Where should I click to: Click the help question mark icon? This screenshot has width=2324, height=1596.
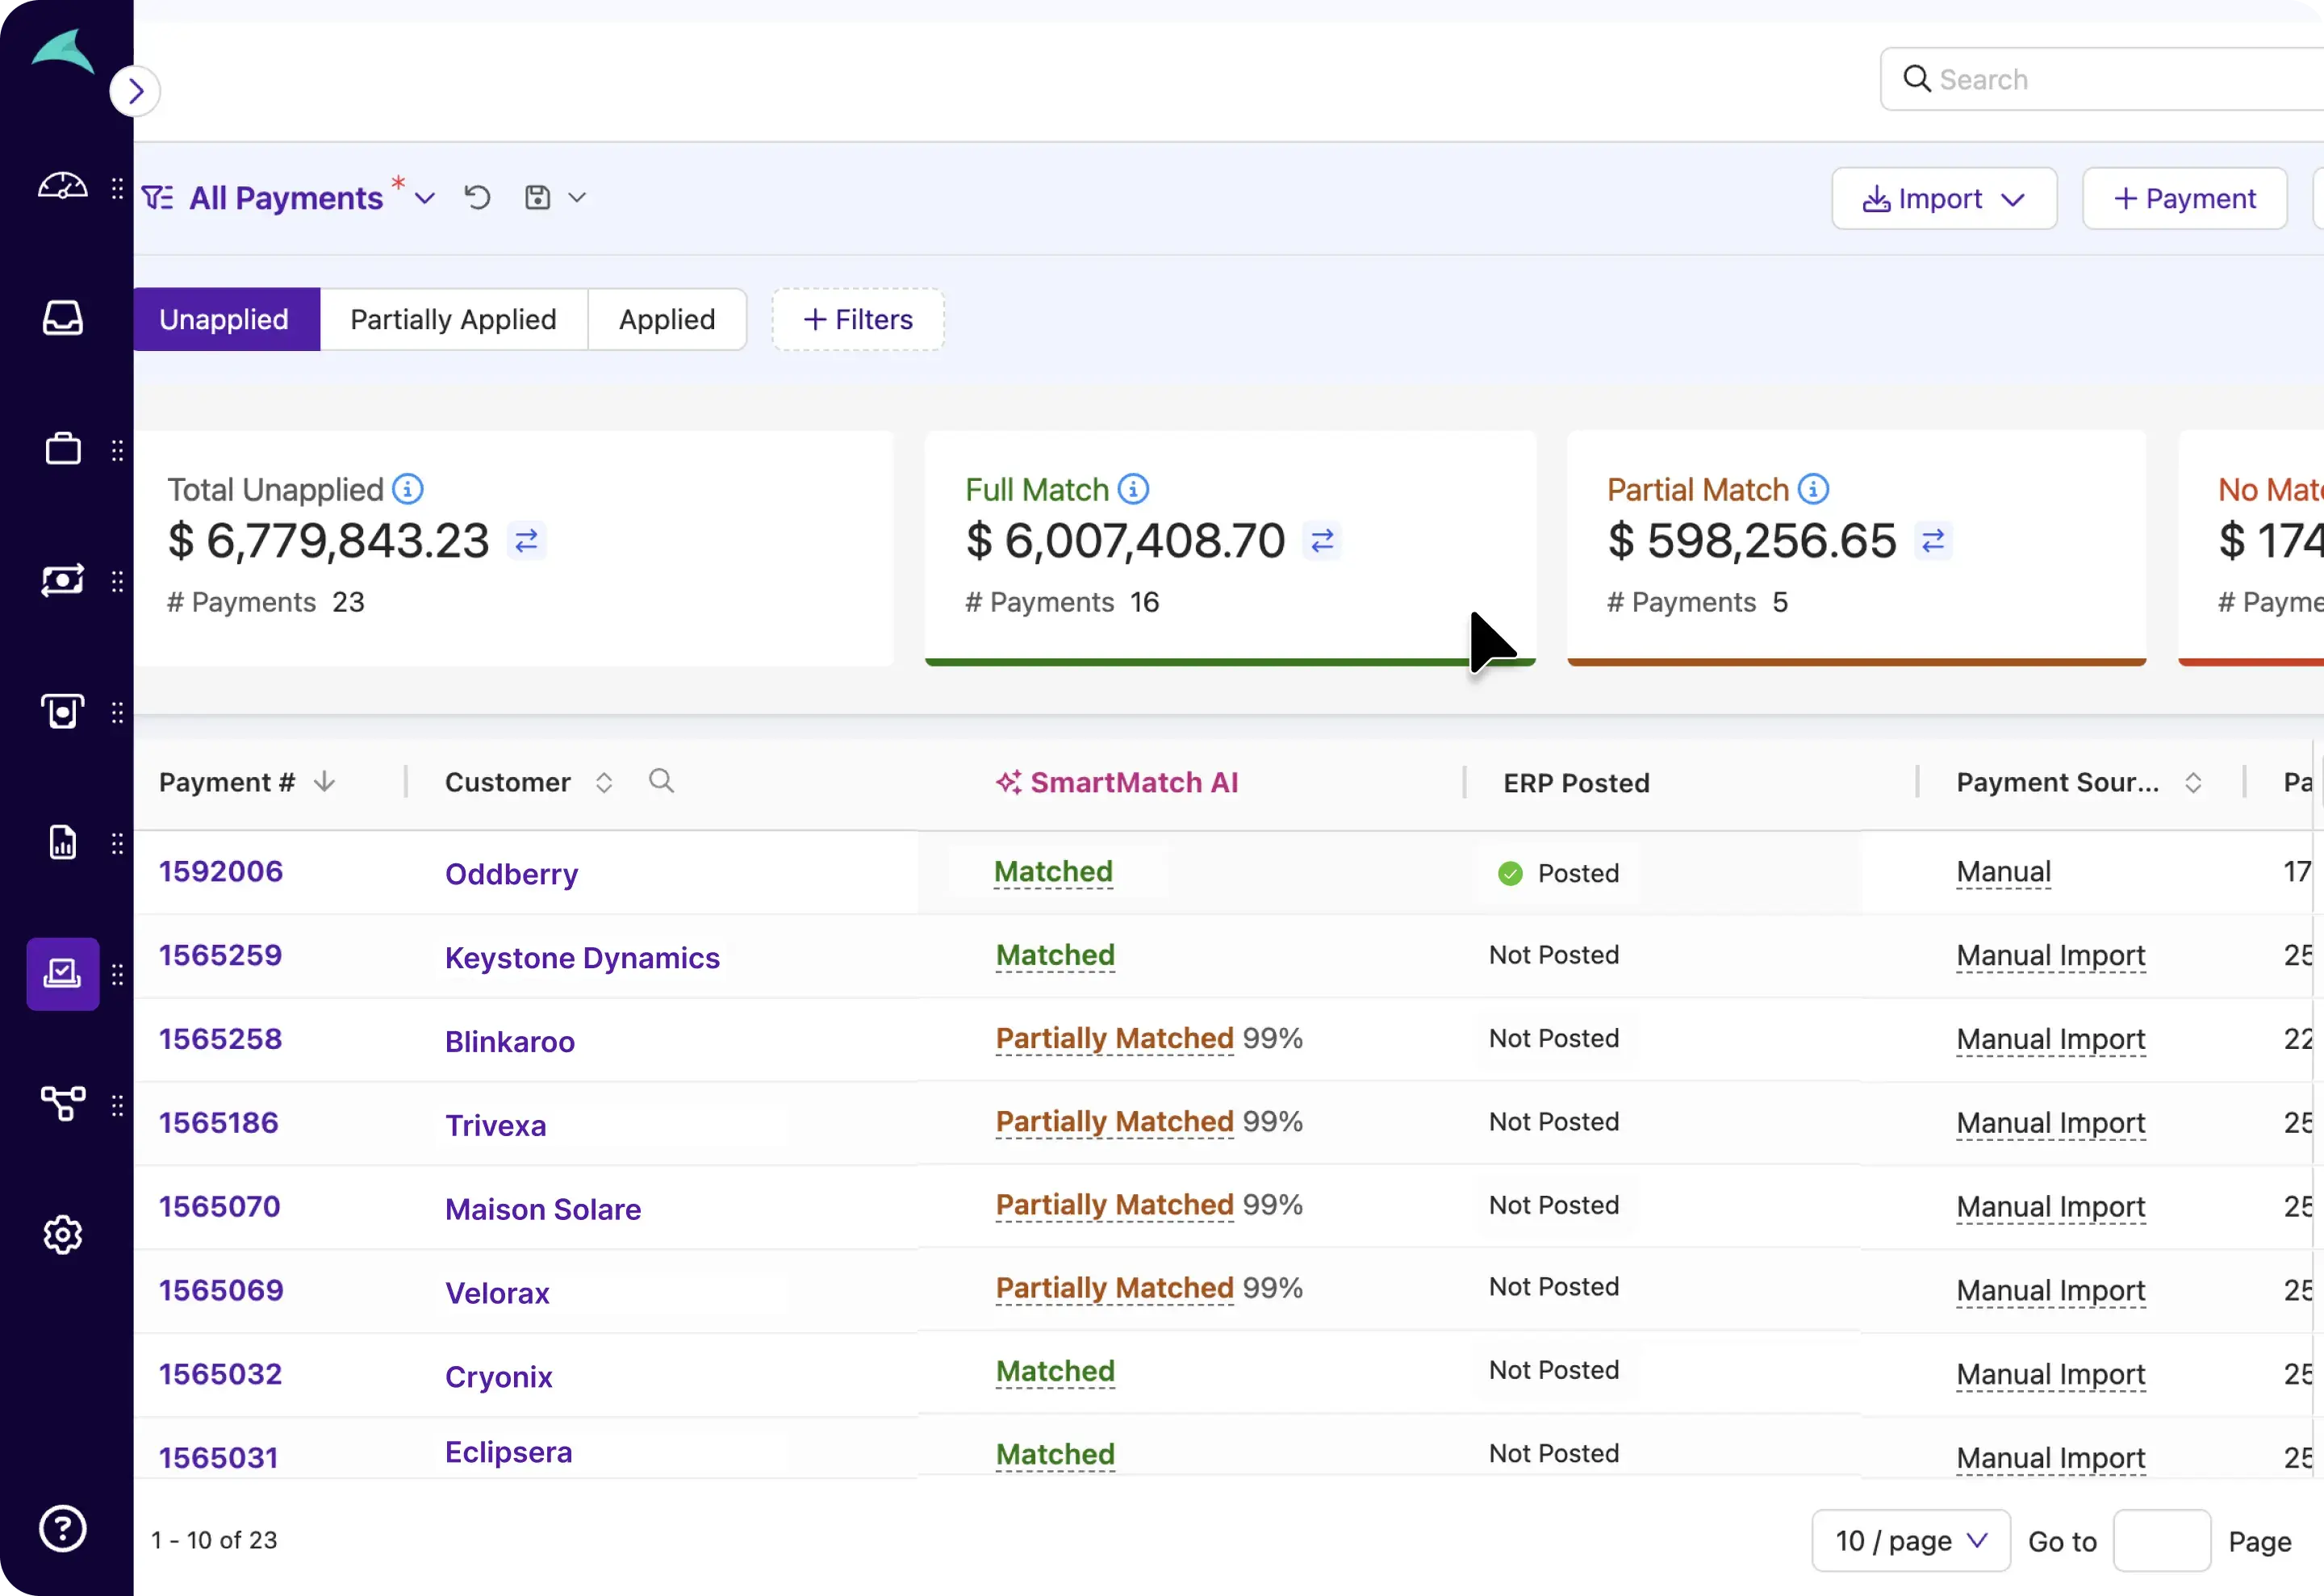coord(62,1528)
